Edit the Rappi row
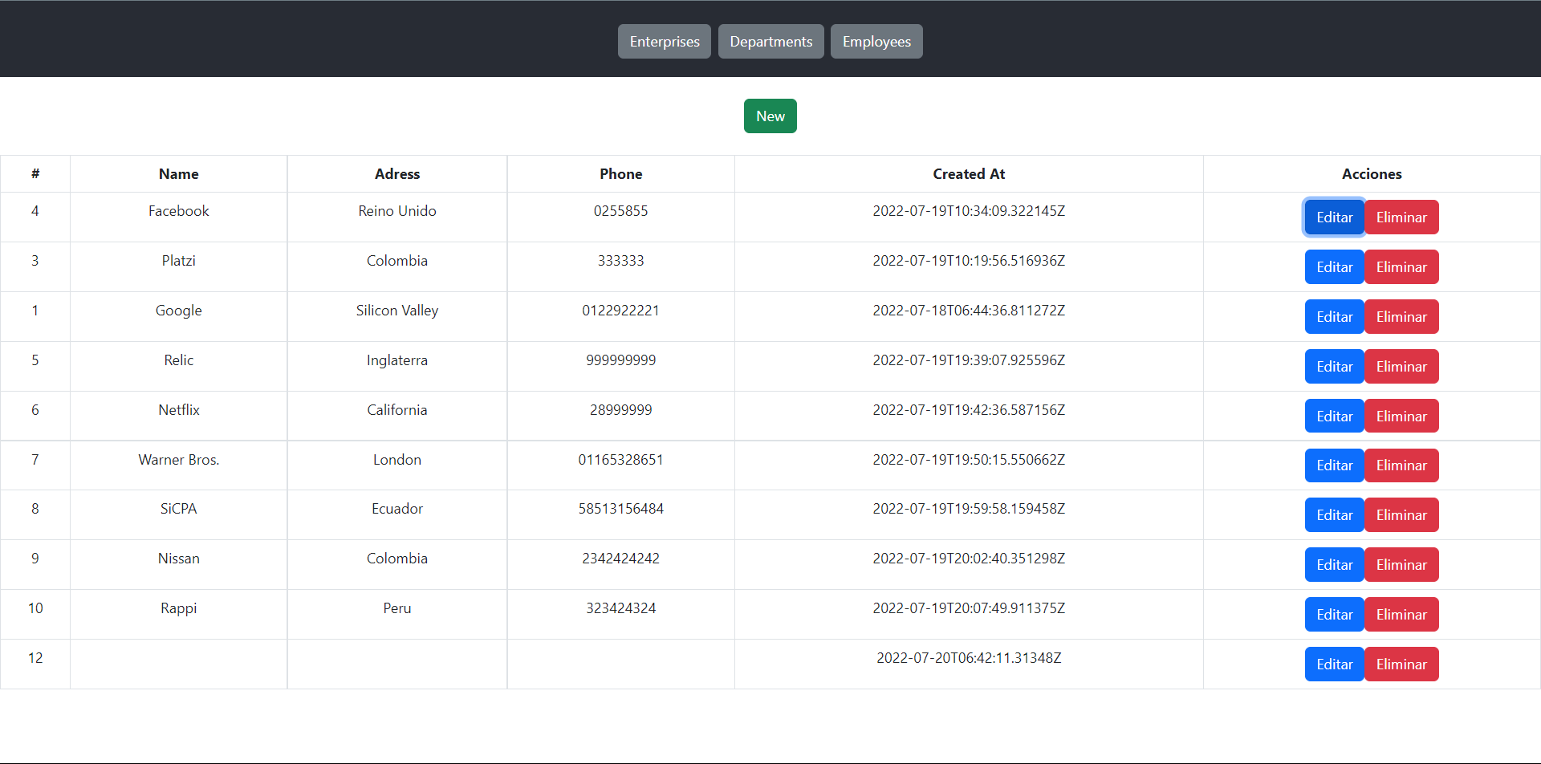Image resolution: width=1541 pixels, height=764 pixels. click(1334, 615)
